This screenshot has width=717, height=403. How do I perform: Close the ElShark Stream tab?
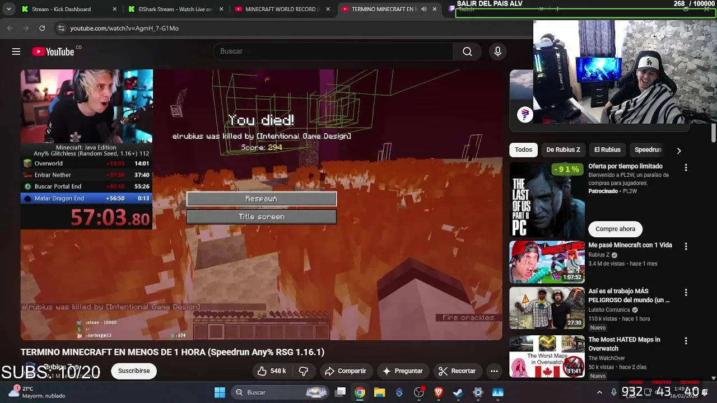click(221, 9)
